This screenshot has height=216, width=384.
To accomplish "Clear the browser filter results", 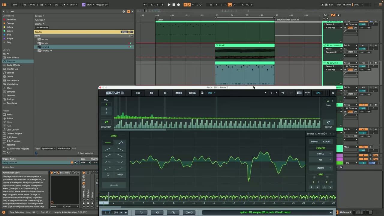I will coord(124,32).
